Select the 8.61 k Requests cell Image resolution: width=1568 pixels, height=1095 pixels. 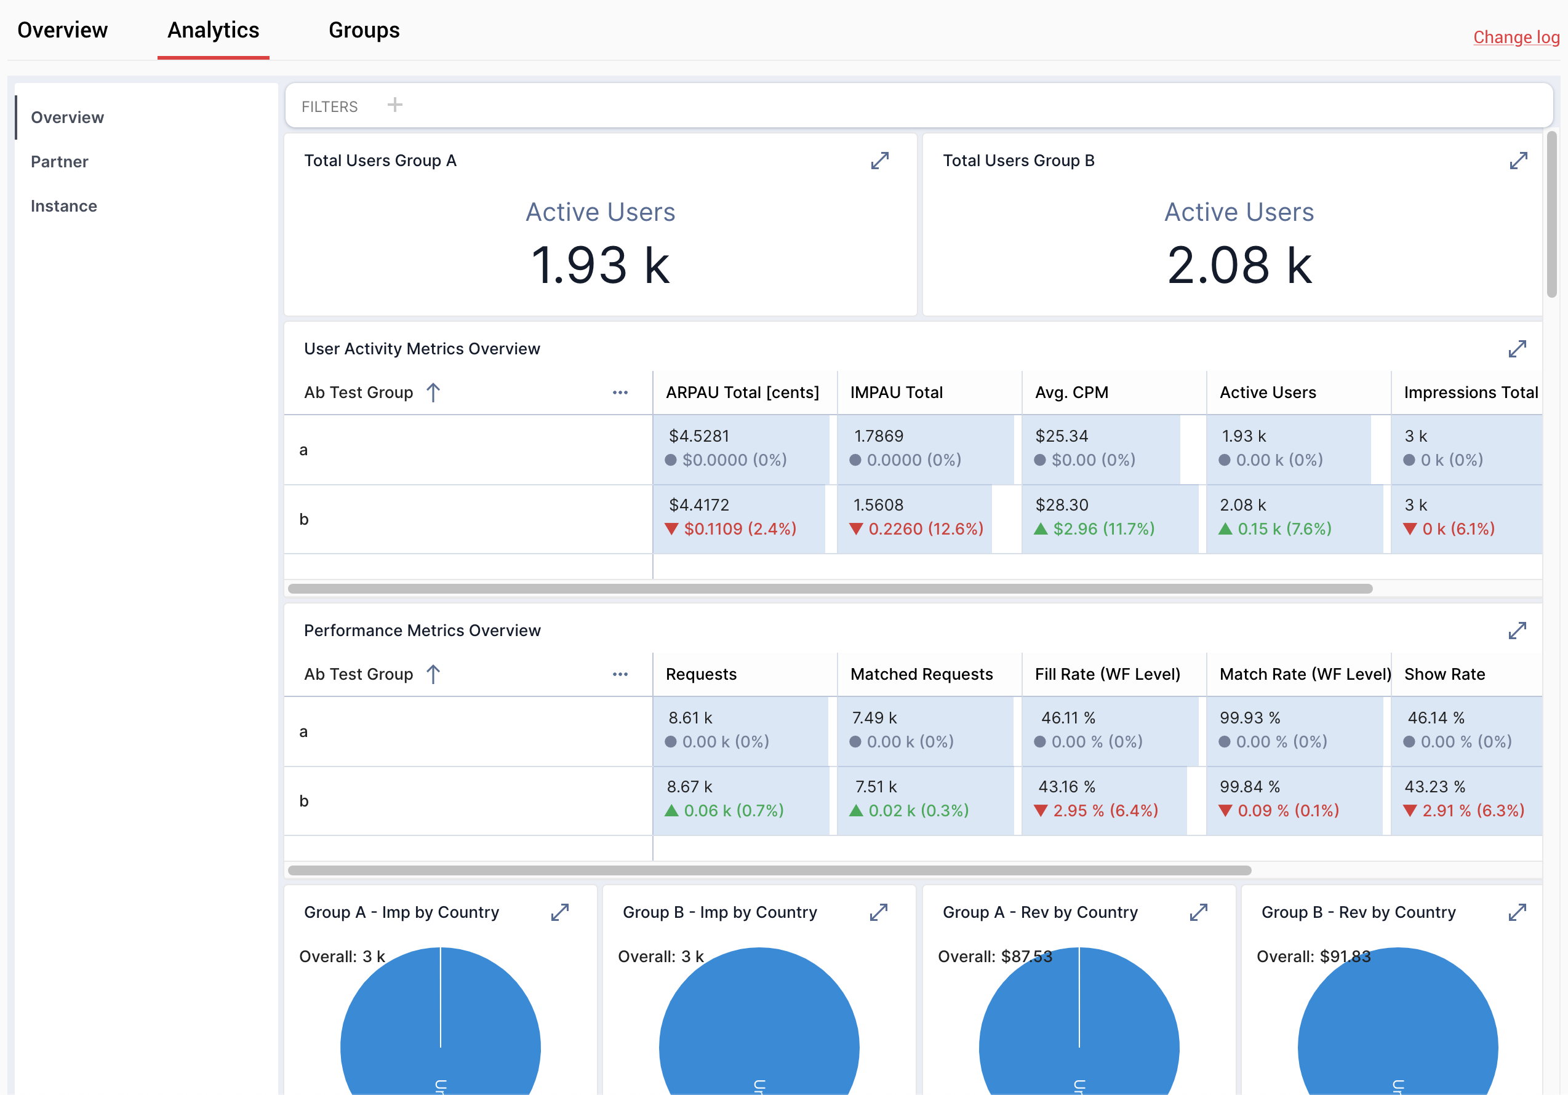click(x=745, y=731)
